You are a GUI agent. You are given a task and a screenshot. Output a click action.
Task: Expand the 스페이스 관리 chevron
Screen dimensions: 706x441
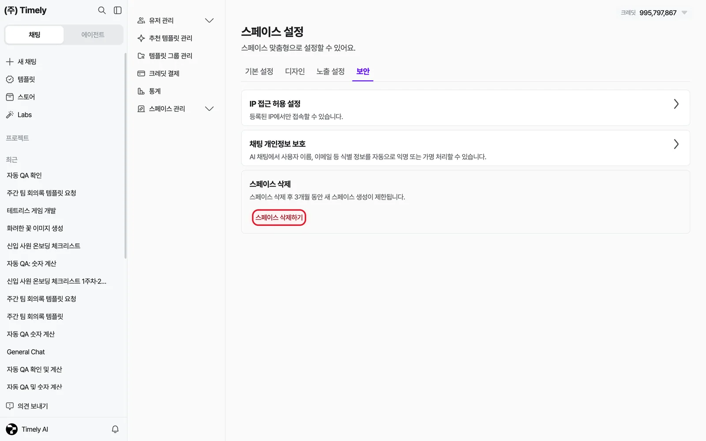point(210,109)
